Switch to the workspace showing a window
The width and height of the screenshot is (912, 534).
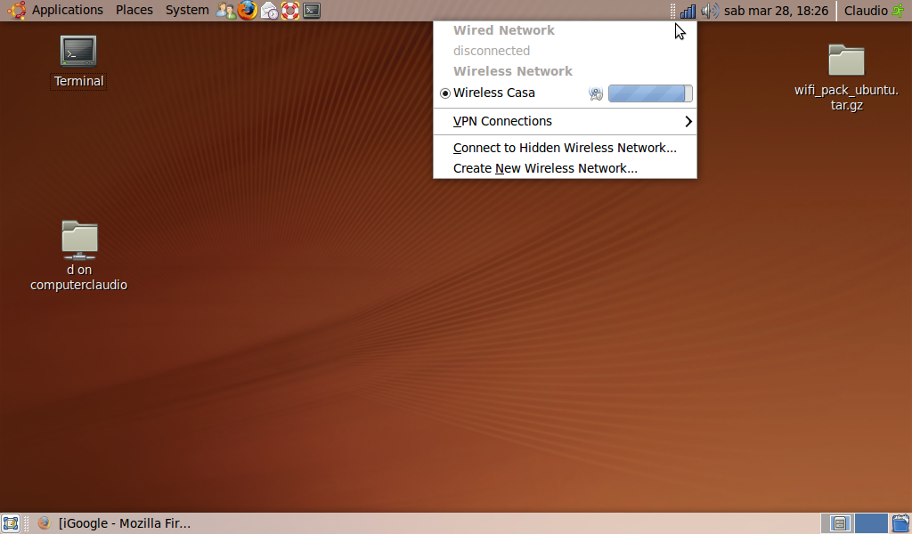pyautogui.click(x=838, y=523)
